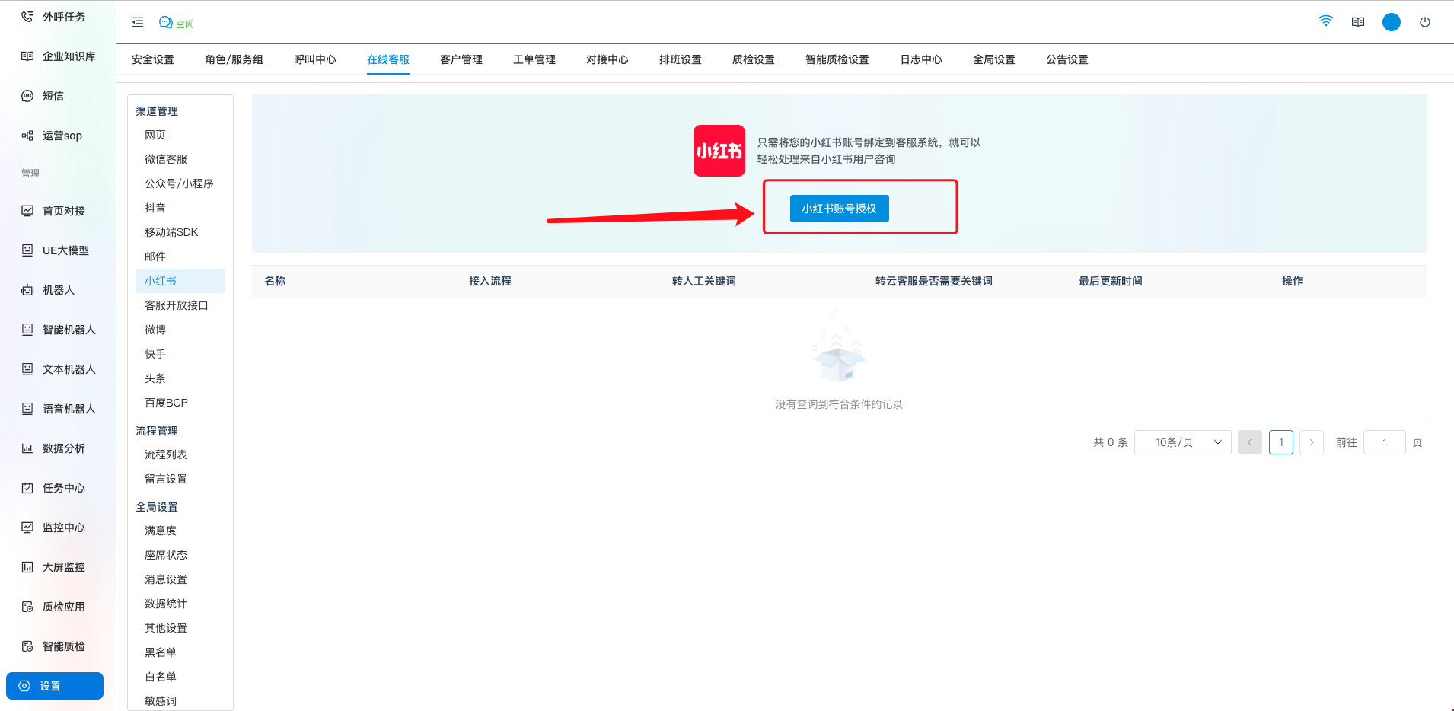The image size is (1454, 711).
Task: Select 邮件 channel
Action: (x=155, y=257)
